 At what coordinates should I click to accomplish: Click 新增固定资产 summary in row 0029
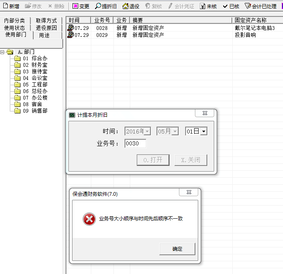click(x=148, y=35)
